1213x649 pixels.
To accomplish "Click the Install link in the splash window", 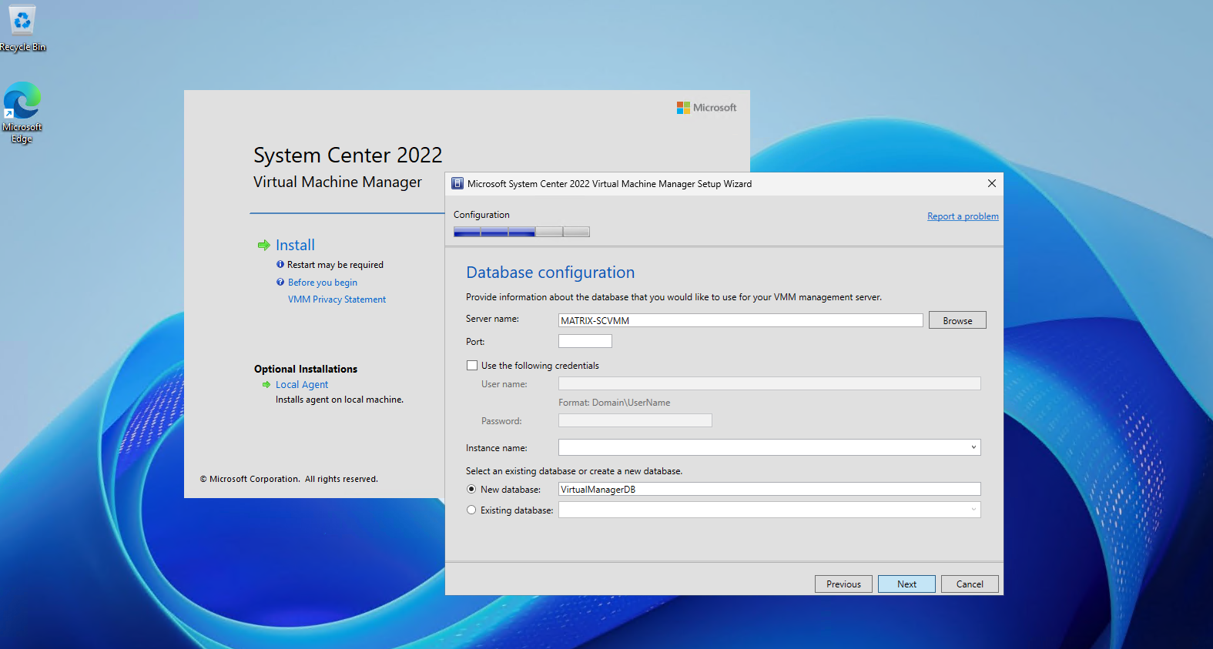I will click(295, 245).
